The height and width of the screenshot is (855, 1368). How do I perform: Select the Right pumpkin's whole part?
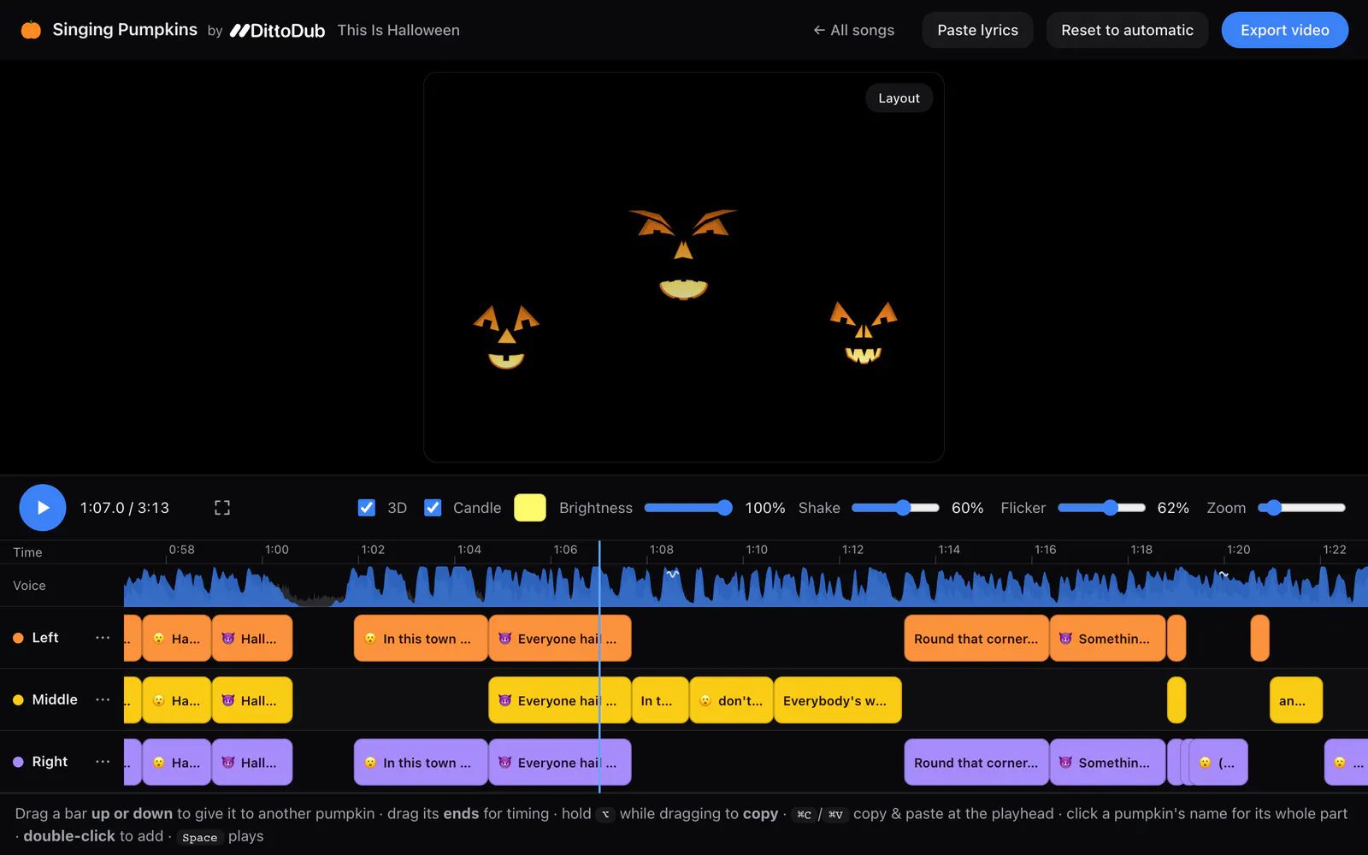click(x=50, y=762)
